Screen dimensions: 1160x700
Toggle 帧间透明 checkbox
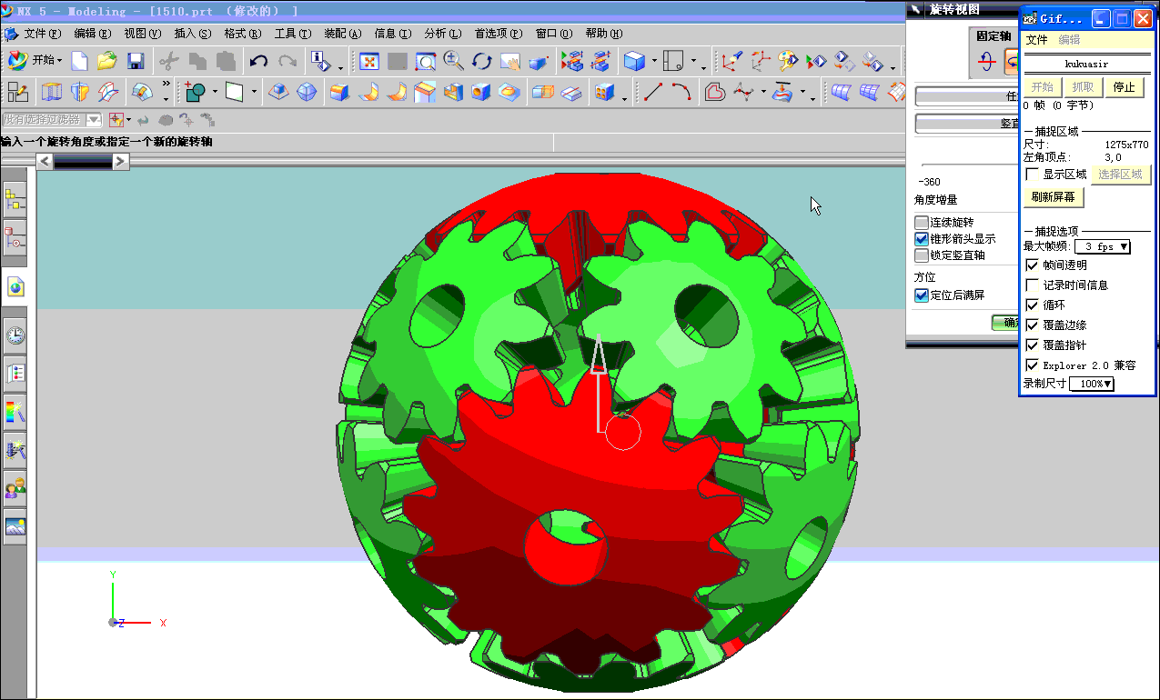click(x=1032, y=265)
